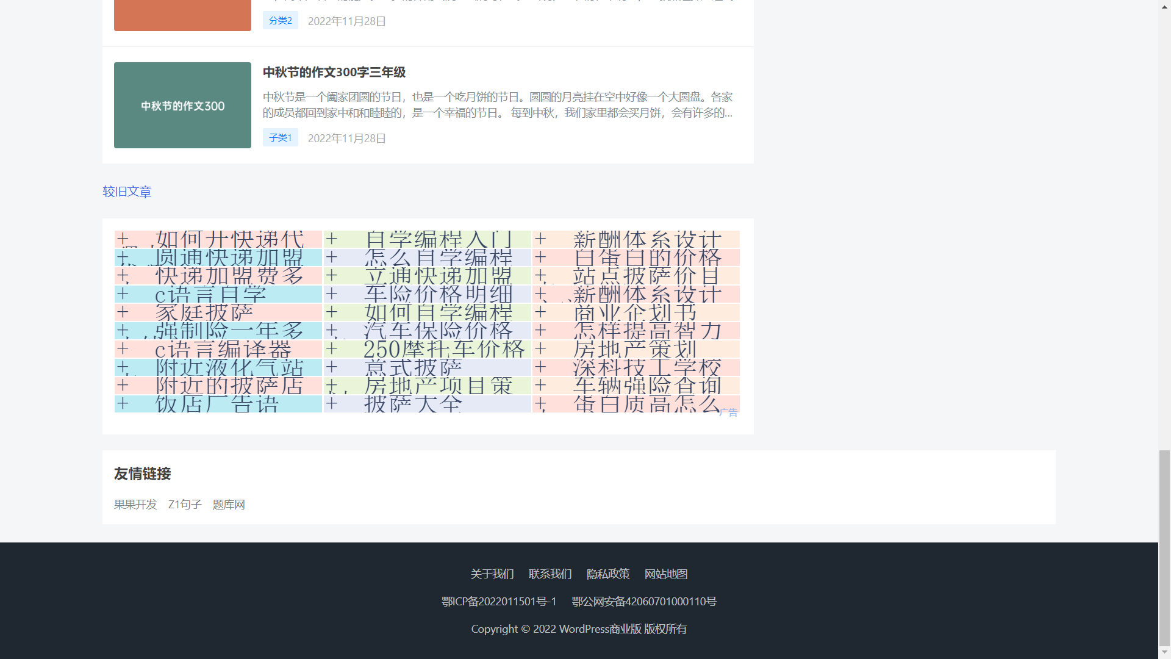
Task: Go to 隐私政策 footer menu item
Action: click(607, 574)
